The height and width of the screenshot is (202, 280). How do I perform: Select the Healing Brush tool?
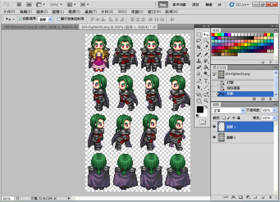(199, 54)
